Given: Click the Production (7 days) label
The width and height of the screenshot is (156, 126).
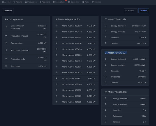Looking at the screenshot, I should 19,36.
